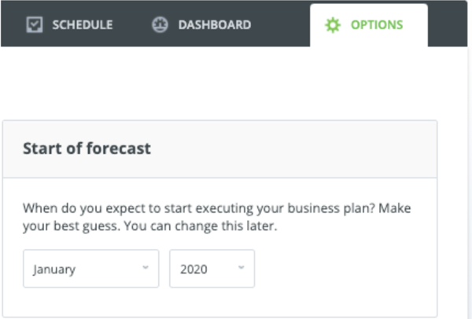Viewport: 472px width, 319px height.
Task: Click the "2020" value in the year box
Action: pyautogui.click(x=194, y=269)
